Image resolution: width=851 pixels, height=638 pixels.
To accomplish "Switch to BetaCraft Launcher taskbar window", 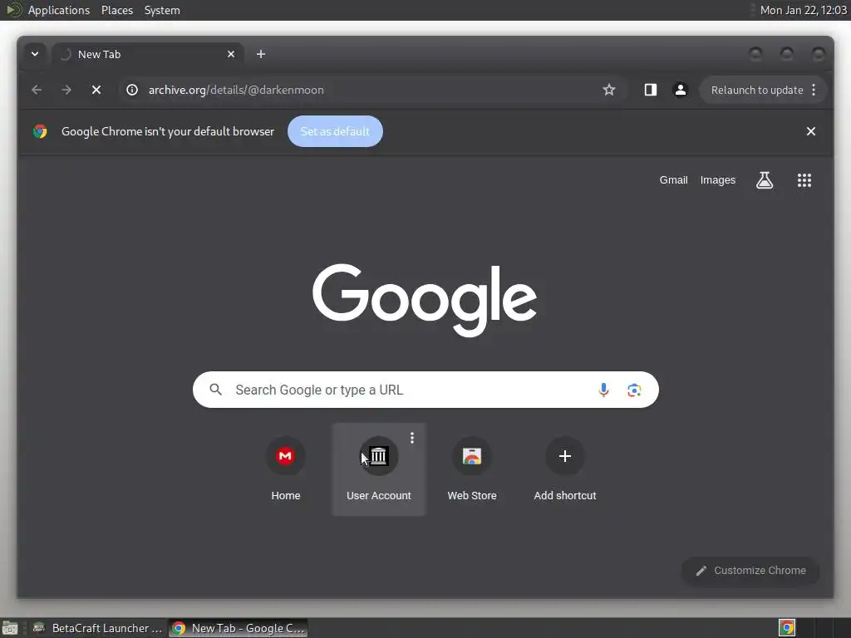I will click(x=97, y=628).
